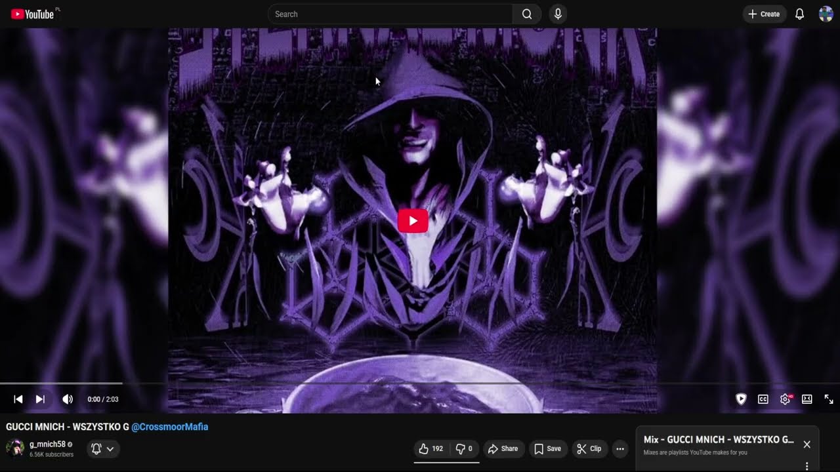Save the video to a playlist

tap(548, 449)
